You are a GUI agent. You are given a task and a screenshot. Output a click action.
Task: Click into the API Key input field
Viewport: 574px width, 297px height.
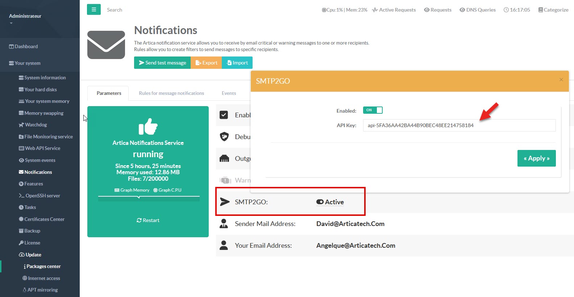(459, 125)
